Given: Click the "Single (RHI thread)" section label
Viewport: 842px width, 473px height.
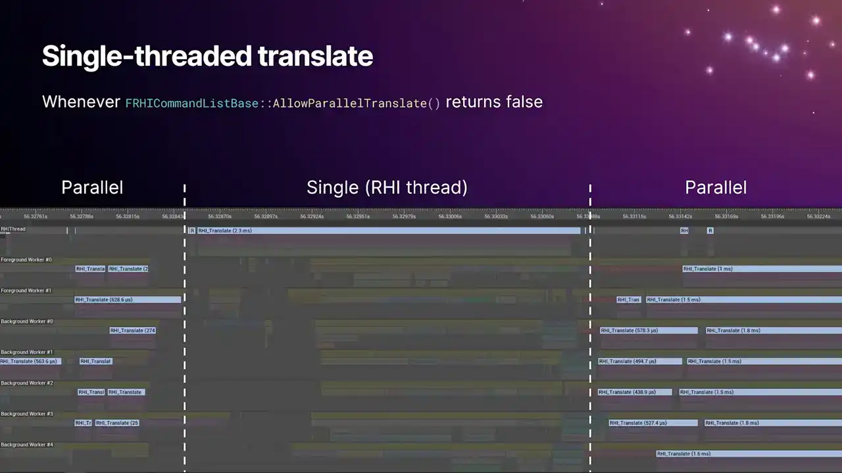Looking at the screenshot, I should [387, 188].
